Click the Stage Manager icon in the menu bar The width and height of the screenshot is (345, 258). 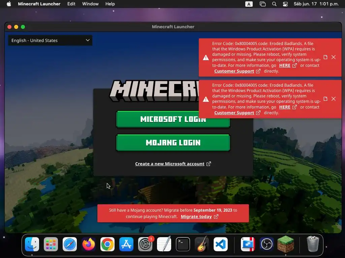coord(262,4)
